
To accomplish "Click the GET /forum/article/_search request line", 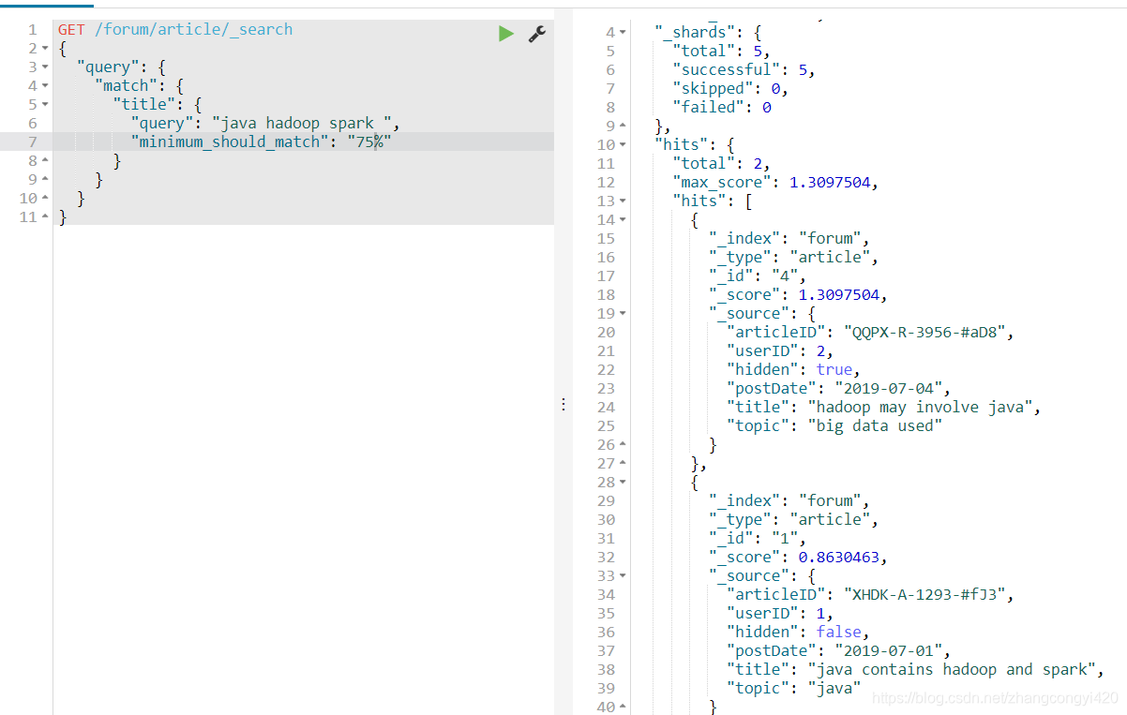I will 175,30.
